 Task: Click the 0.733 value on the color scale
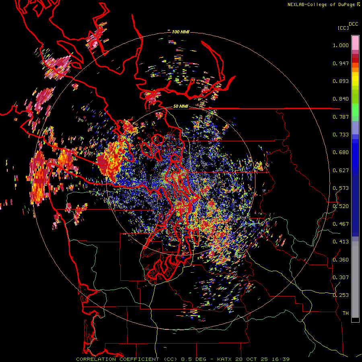(341, 135)
